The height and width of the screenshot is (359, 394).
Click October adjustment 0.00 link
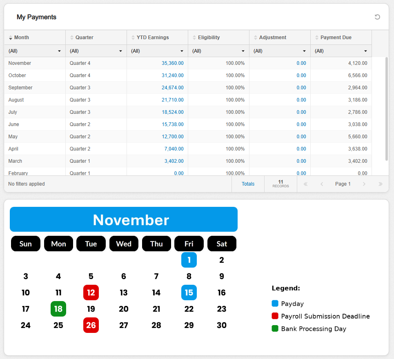click(301, 75)
